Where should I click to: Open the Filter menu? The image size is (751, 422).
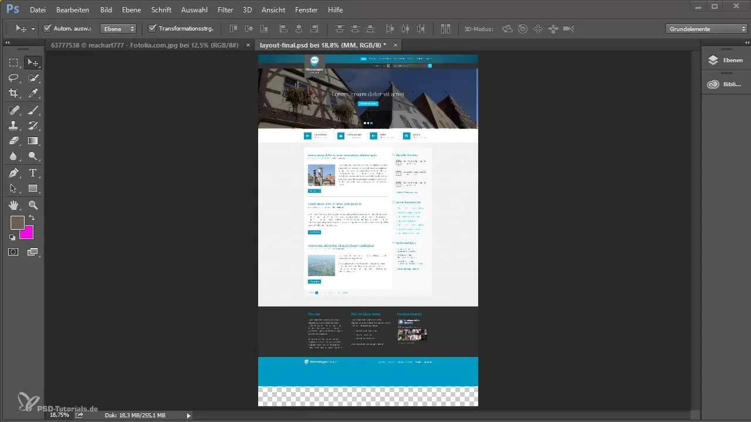[x=225, y=10]
